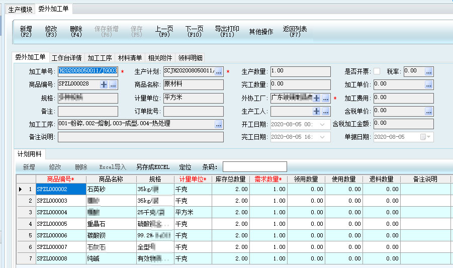Image resolution: width=453 pixels, height=268 pixels.
Task: Open the ellipsis lookup beside 含税单价
Action: [429, 111]
